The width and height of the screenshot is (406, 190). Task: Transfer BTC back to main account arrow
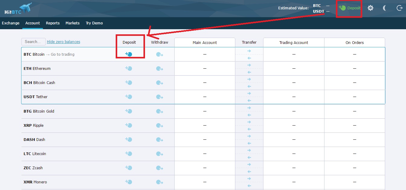pyautogui.click(x=249, y=58)
